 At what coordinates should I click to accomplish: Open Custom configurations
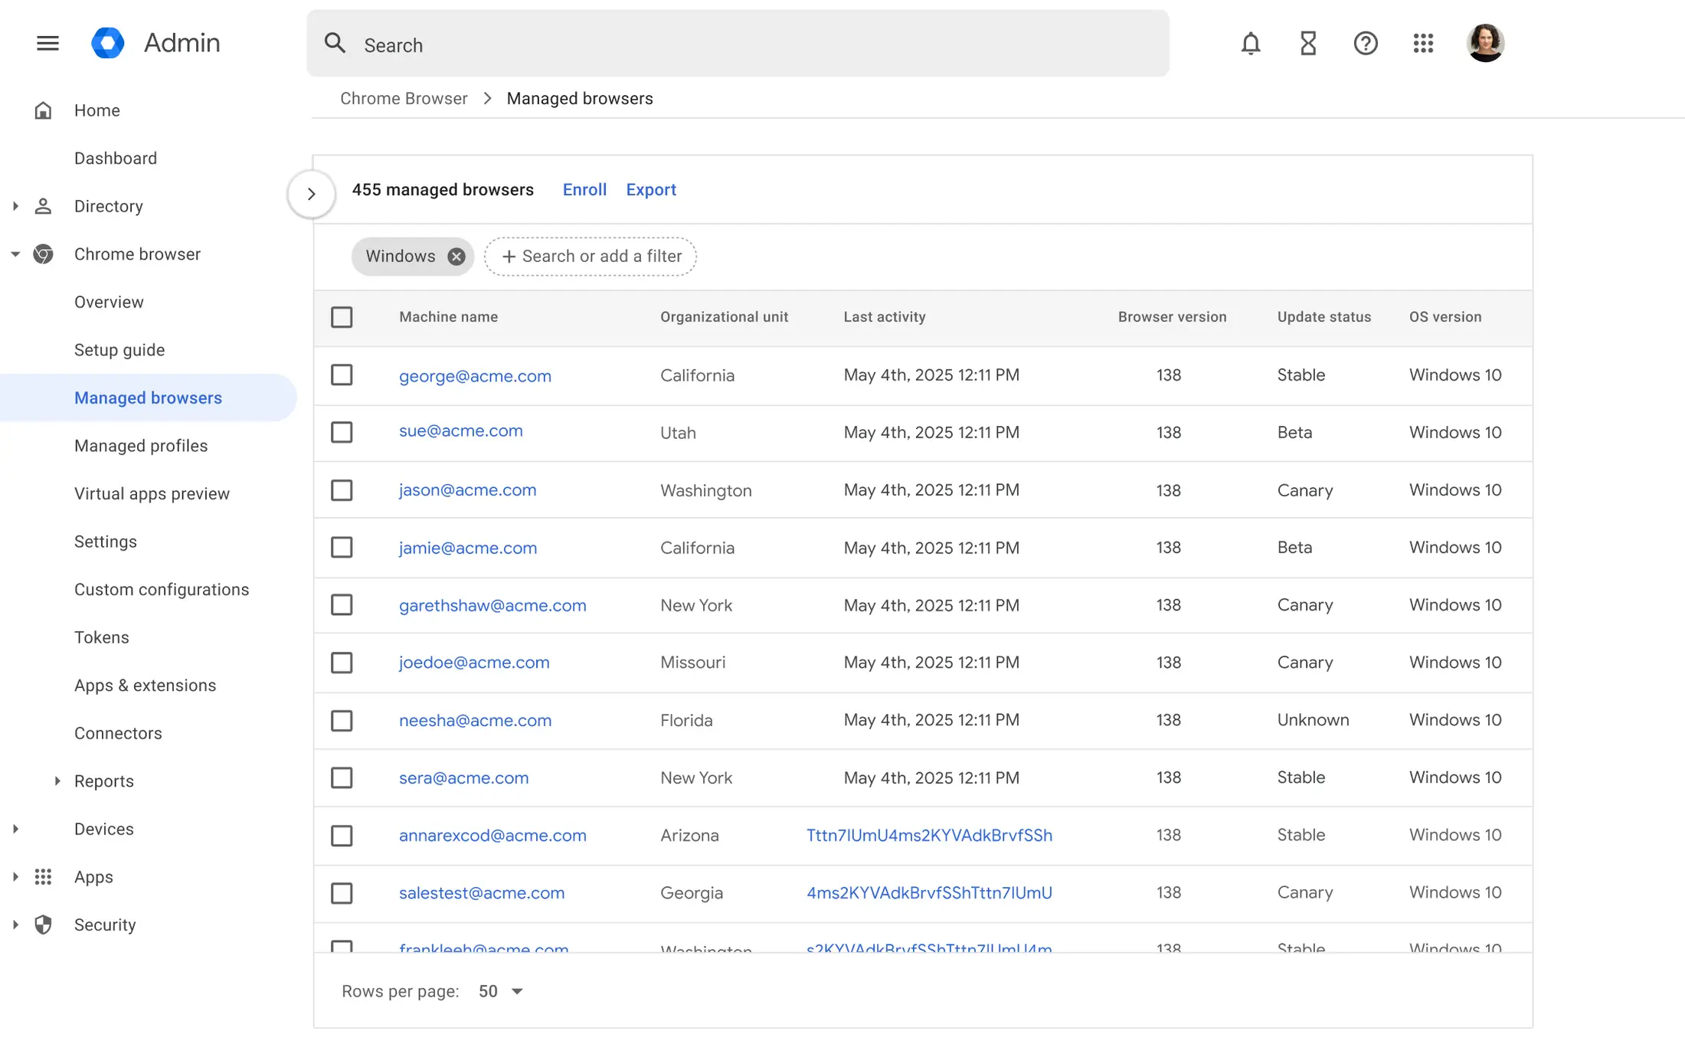pos(162,590)
